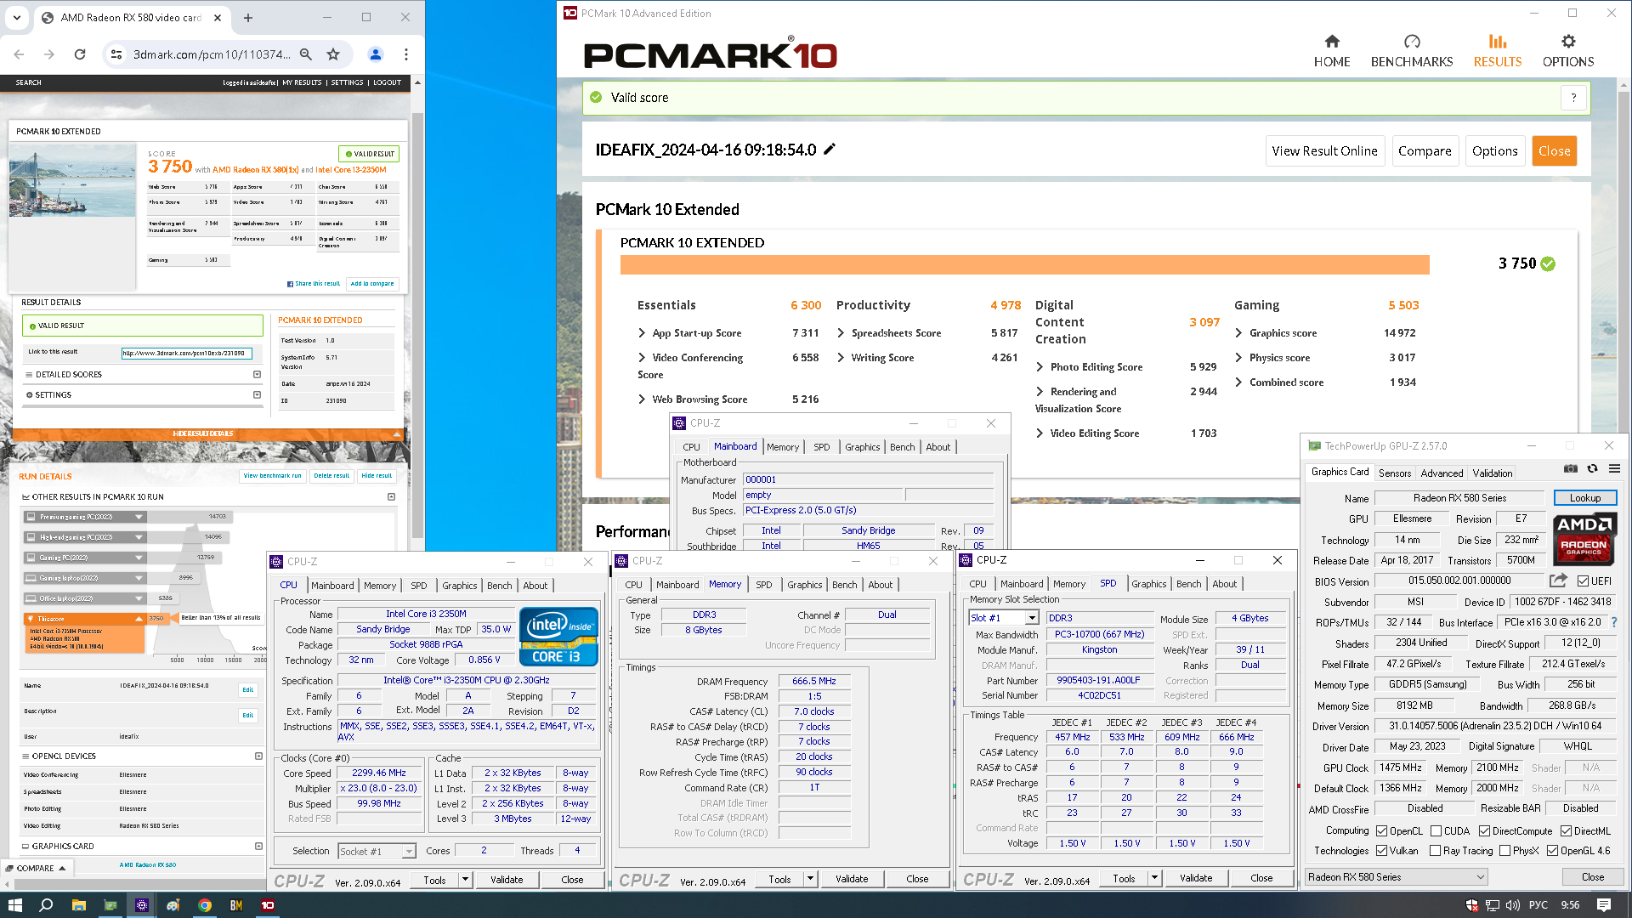Open File Explorer from the taskbar
The image size is (1632, 918).
point(78,905)
